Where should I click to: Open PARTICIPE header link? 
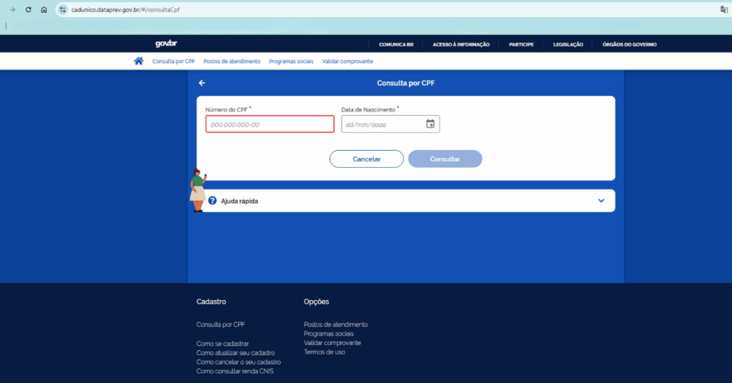pos(521,44)
